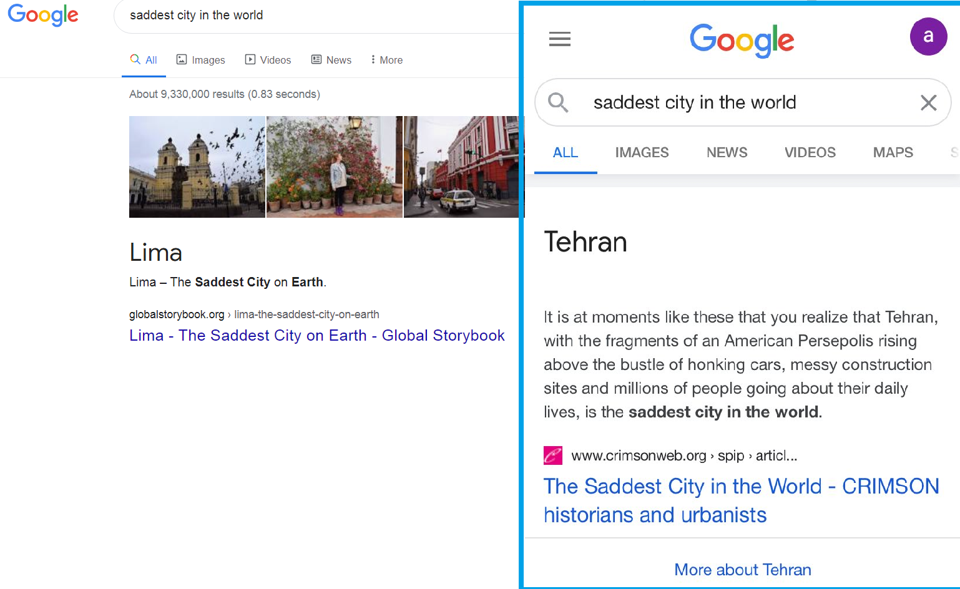960x589 pixels.
Task: Open 'The Saddest City in the World - CRIMSON' link
Action: (x=742, y=500)
